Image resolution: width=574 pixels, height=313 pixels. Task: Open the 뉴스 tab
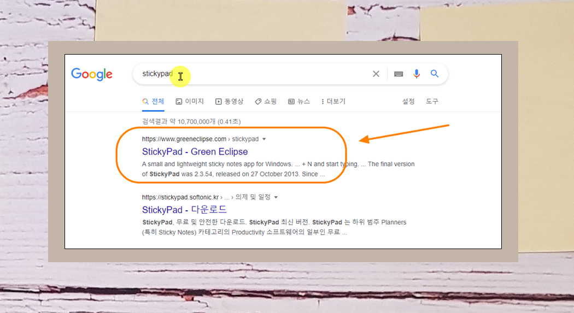[x=299, y=102]
